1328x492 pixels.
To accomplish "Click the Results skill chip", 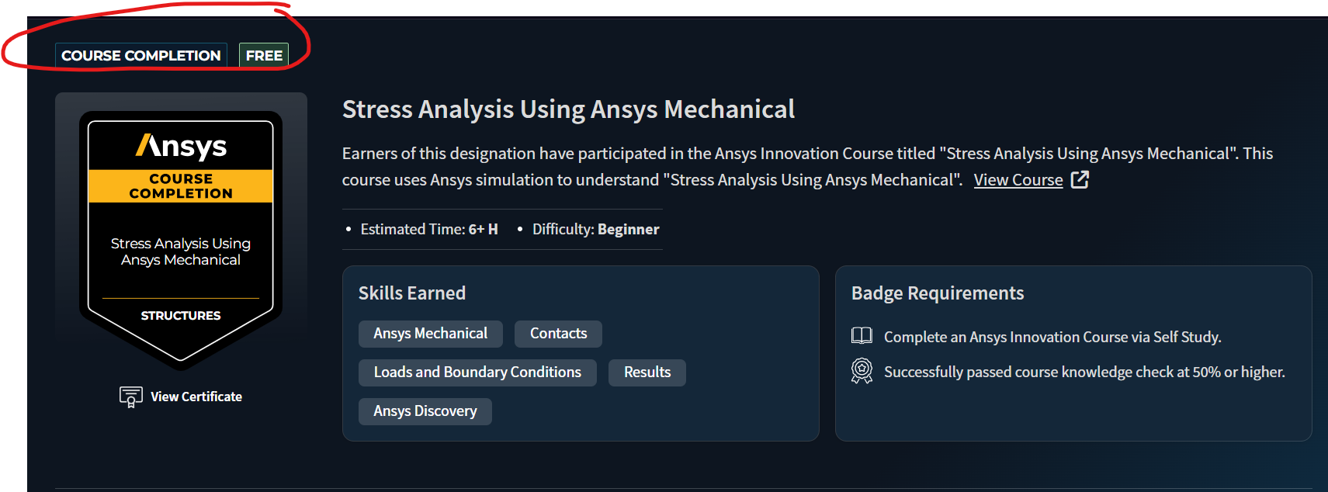I will click(x=647, y=372).
